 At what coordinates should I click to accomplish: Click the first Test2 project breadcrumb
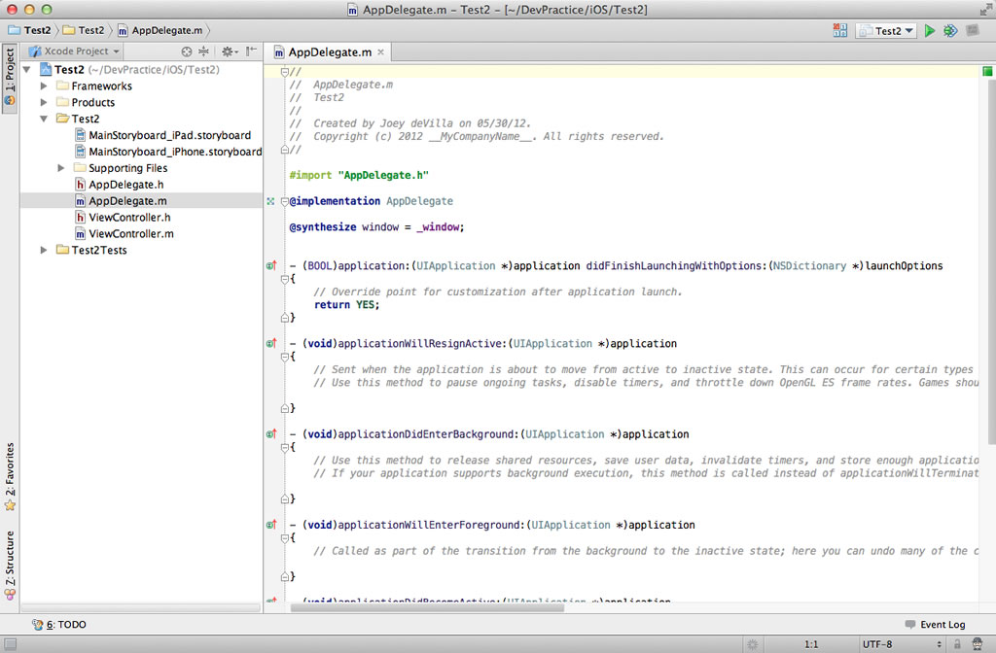[x=30, y=30]
